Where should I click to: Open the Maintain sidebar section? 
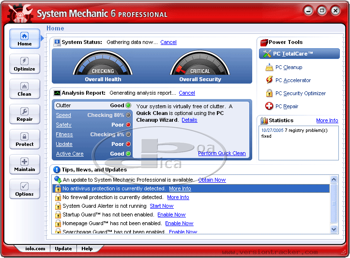pyautogui.click(x=25, y=164)
